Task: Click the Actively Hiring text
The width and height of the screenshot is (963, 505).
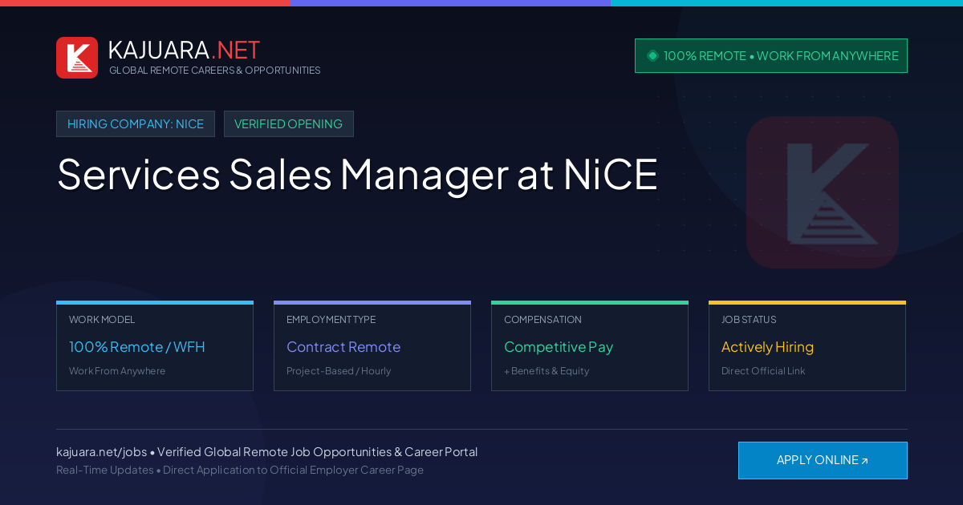Action: [767, 347]
